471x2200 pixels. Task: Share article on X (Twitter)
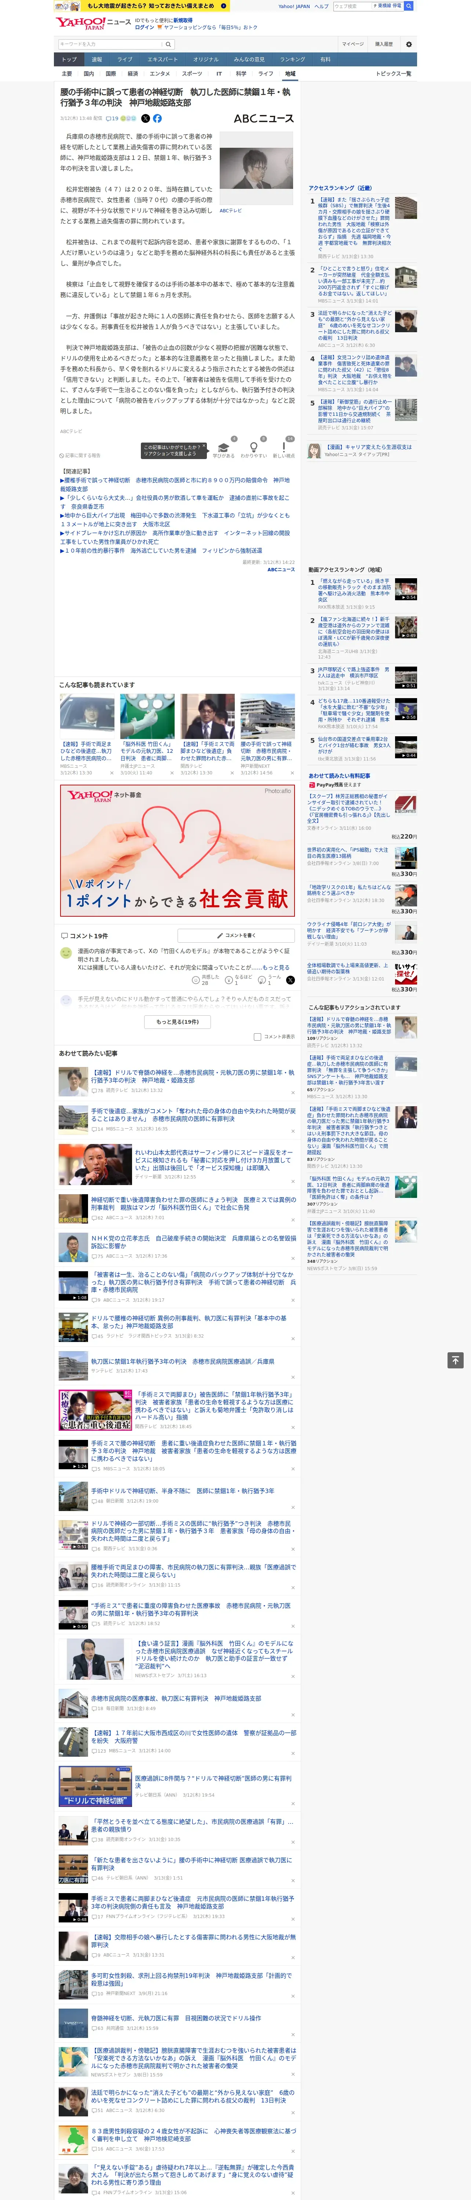[145, 119]
